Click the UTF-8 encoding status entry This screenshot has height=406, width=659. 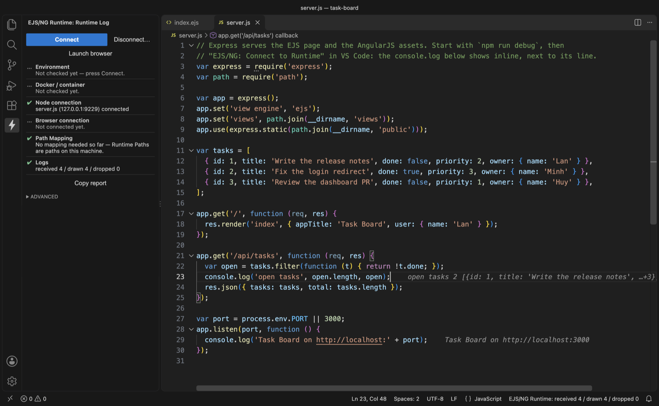[x=435, y=399]
